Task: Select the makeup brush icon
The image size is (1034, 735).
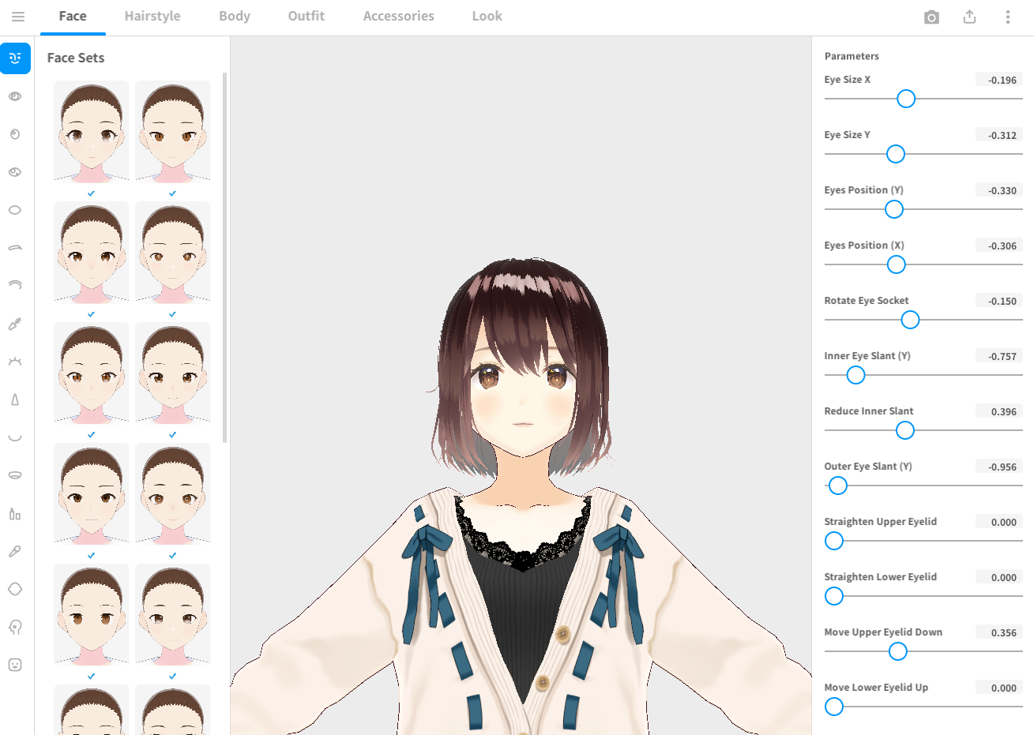Action: click(x=15, y=551)
